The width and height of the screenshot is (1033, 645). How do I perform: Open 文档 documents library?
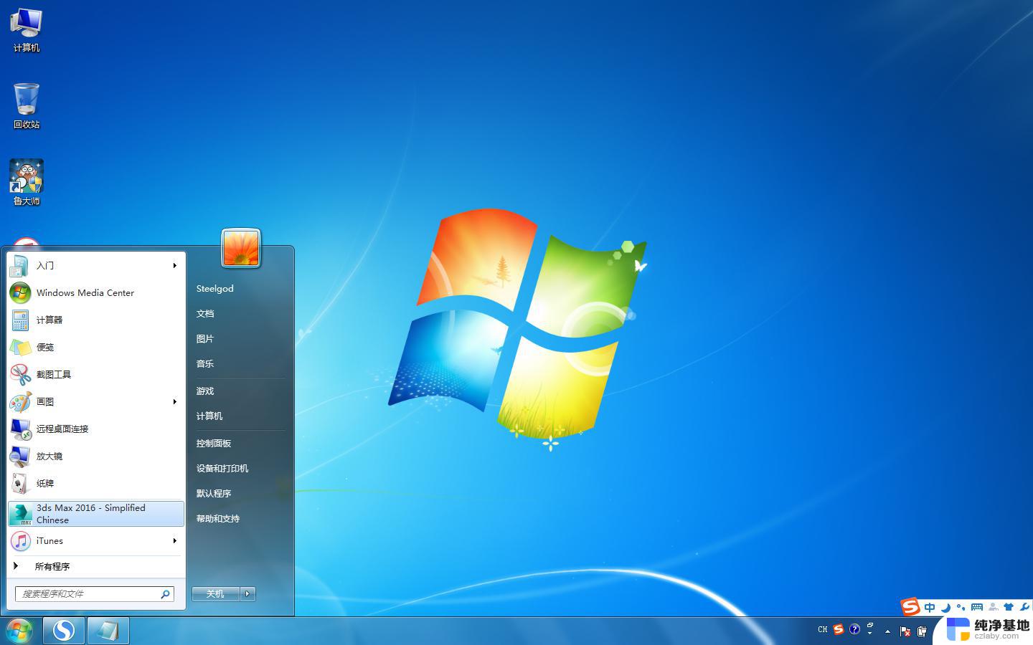click(x=240, y=313)
